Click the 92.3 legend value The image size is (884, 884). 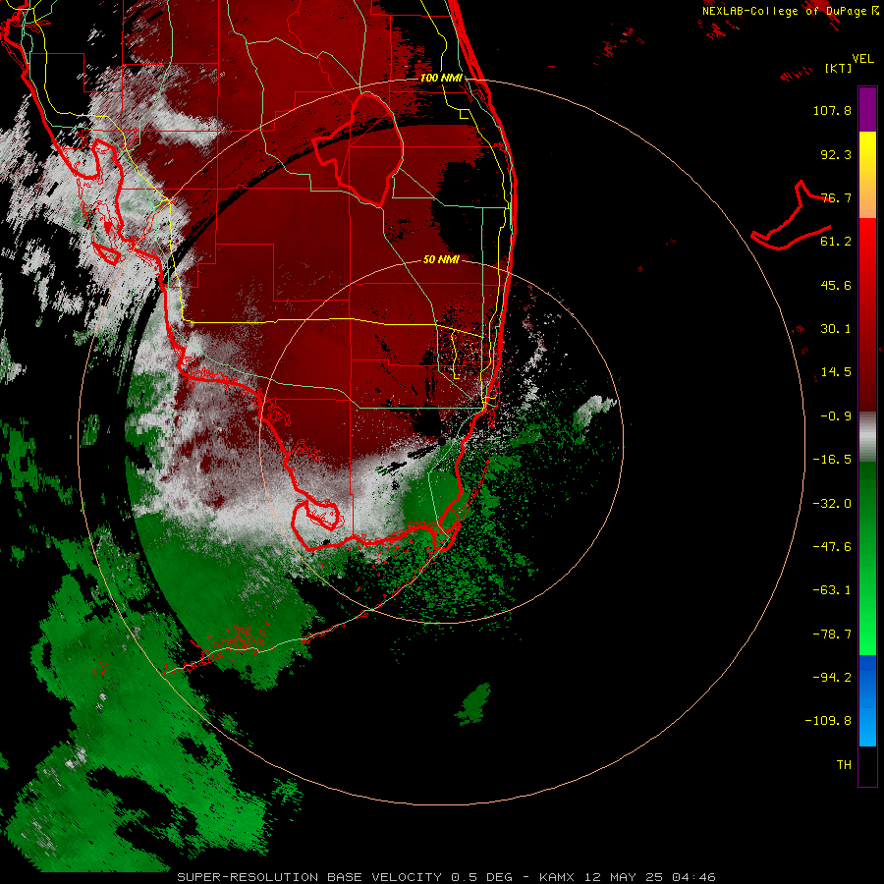pyautogui.click(x=836, y=154)
